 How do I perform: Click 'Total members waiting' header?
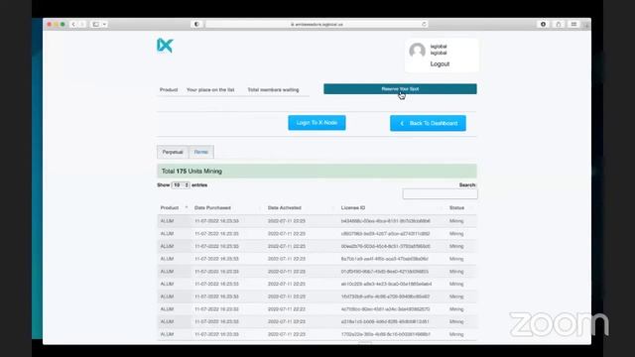click(273, 90)
